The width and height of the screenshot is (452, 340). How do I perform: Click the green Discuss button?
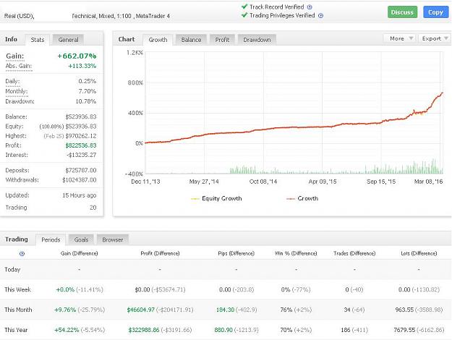tap(402, 12)
